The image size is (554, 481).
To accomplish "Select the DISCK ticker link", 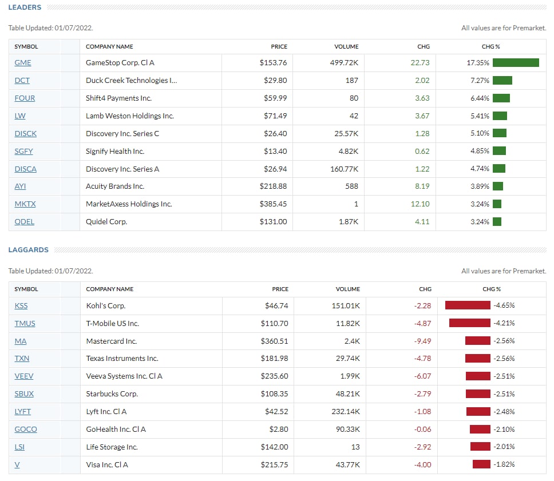I will [x=25, y=134].
